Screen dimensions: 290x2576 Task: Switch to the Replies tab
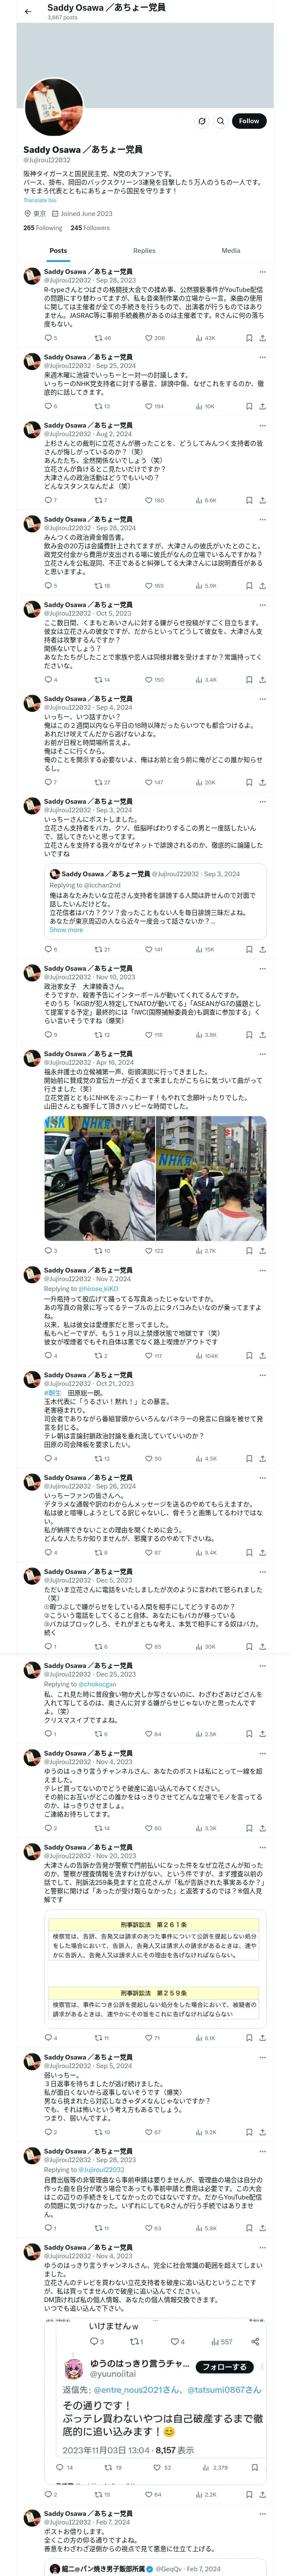tap(144, 251)
